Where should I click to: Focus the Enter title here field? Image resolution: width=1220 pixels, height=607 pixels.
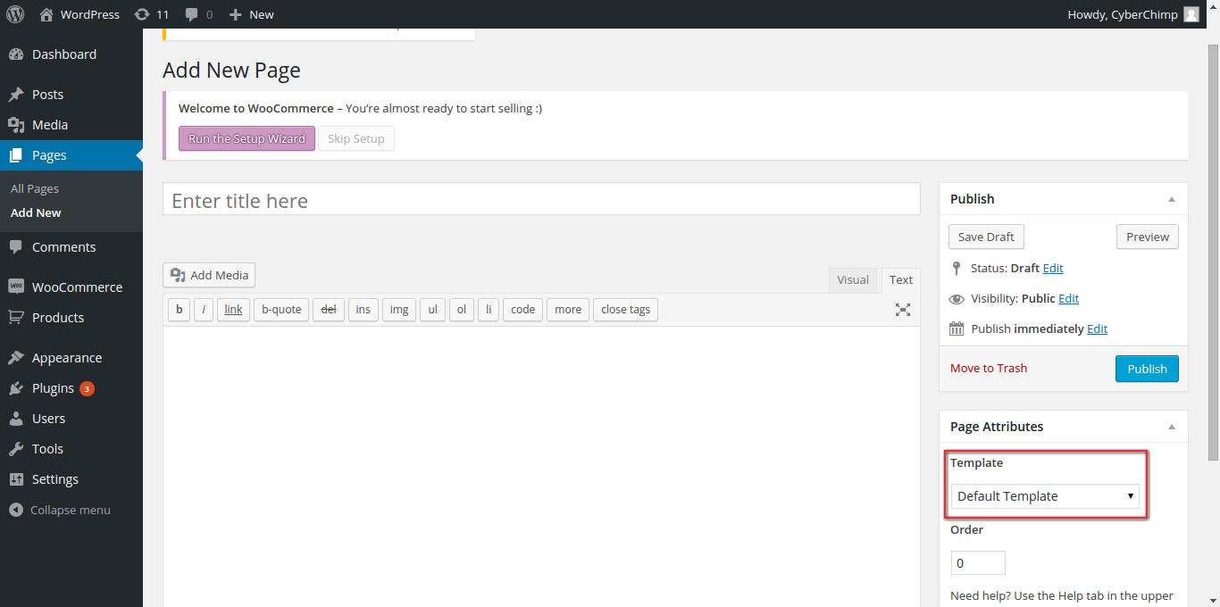(x=541, y=199)
